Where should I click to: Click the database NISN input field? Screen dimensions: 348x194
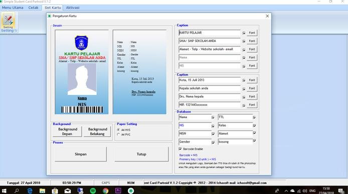tap(195, 133)
